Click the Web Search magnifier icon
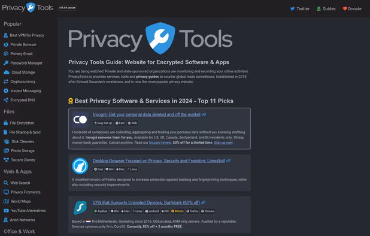 pos(6,183)
